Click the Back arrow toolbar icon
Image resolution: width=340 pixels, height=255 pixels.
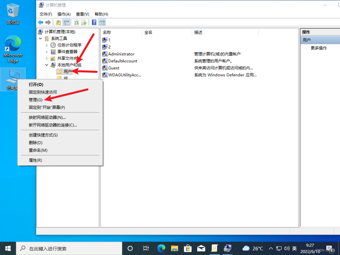click(x=40, y=22)
